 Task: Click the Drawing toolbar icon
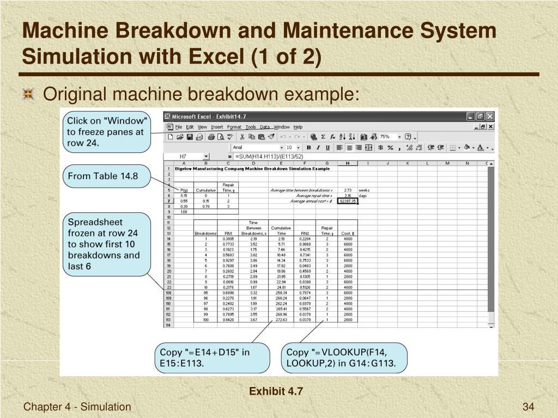click(374, 137)
